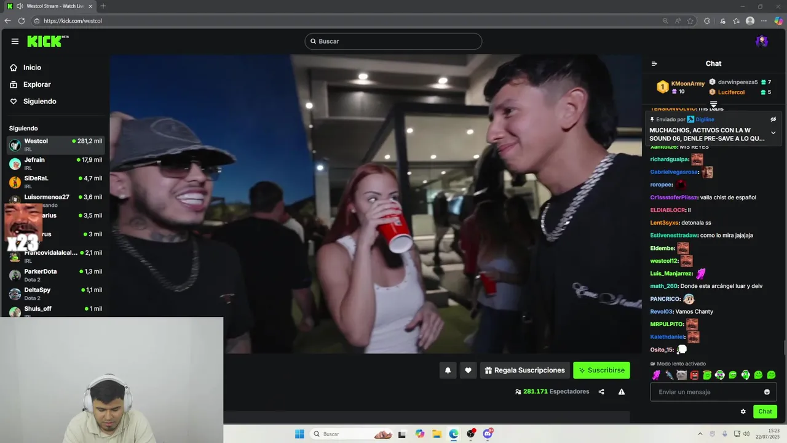Insert the green headphones party emote

pos(720,375)
